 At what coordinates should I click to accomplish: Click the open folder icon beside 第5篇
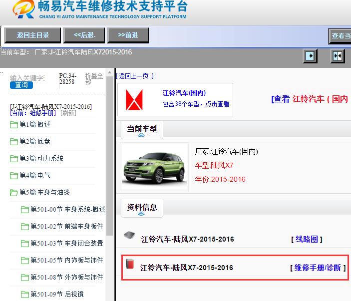[14, 193]
